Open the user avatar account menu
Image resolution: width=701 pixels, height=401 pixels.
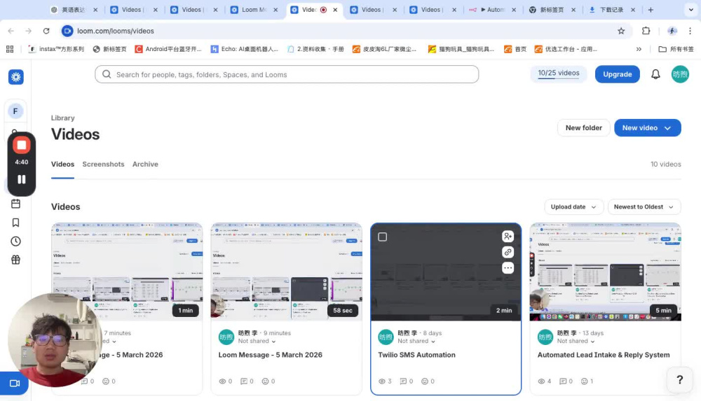click(680, 74)
